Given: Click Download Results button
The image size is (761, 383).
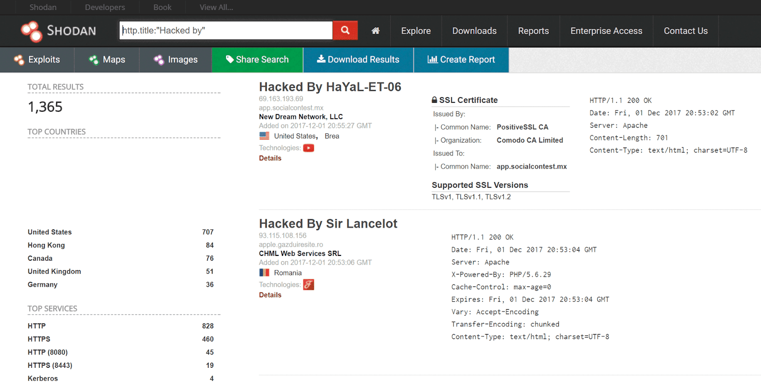Looking at the screenshot, I should (358, 59).
